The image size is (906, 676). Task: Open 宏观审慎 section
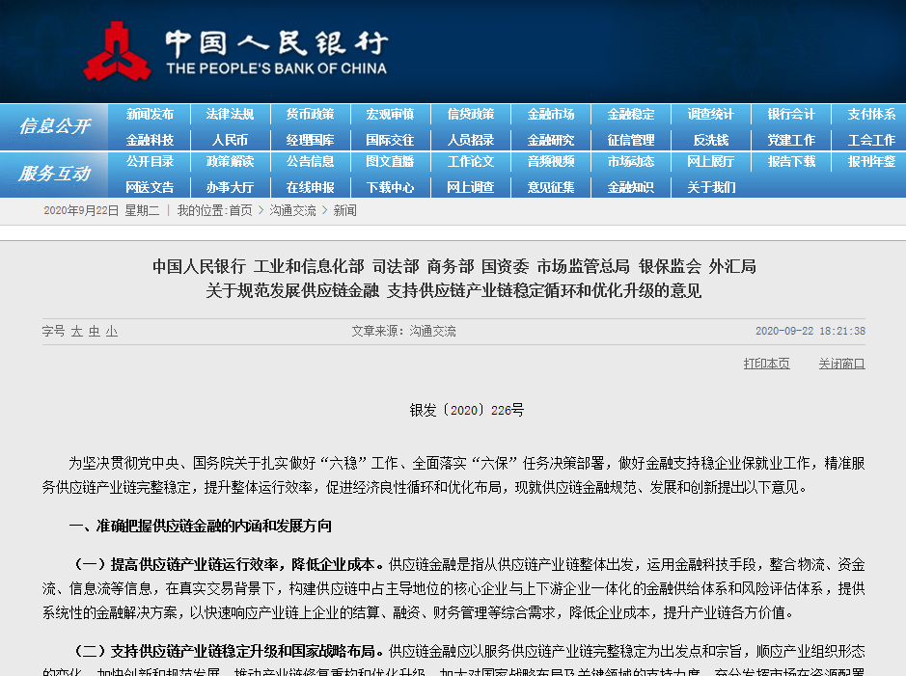click(390, 115)
